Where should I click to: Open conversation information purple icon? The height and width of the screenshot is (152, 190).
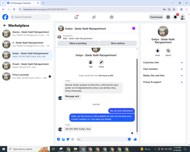pyautogui.click(x=134, y=28)
